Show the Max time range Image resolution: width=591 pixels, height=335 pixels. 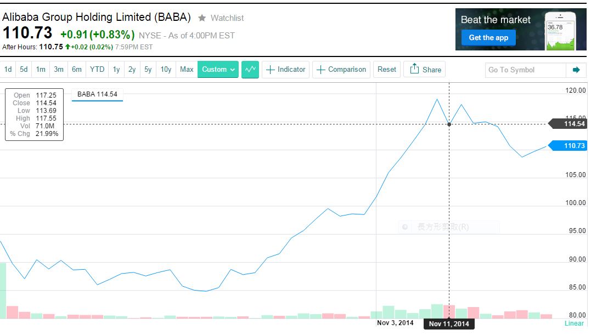point(187,69)
